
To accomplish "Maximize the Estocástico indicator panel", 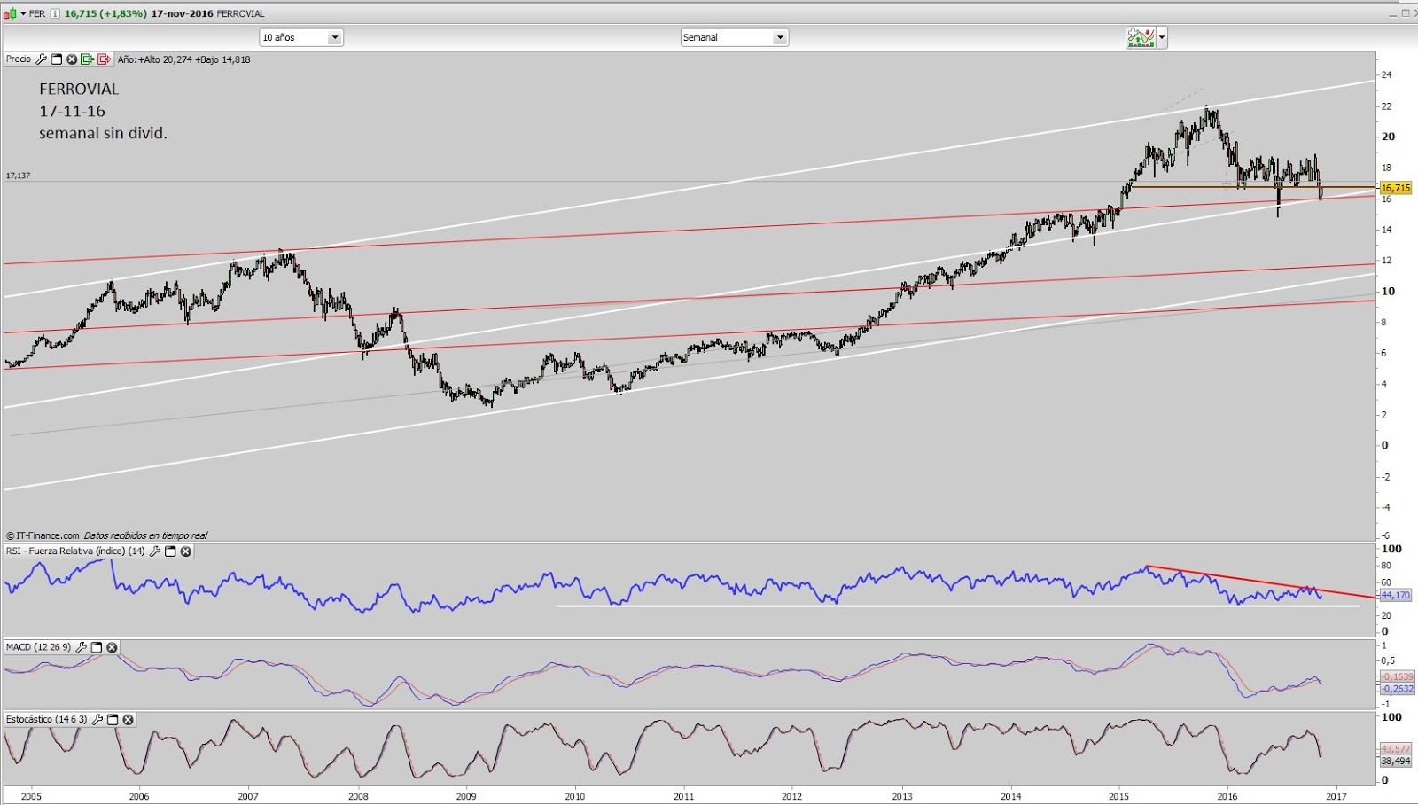I will pyautogui.click(x=113, y=720).
